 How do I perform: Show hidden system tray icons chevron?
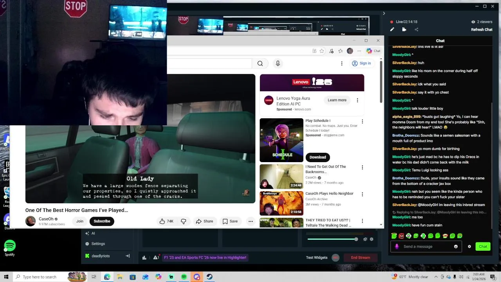point(436,277)
